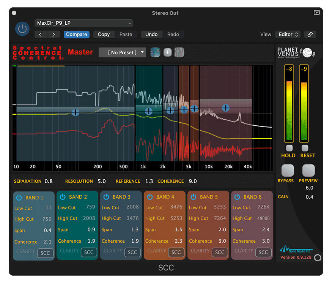Click the right meter peak value -9

pos(304,69)
